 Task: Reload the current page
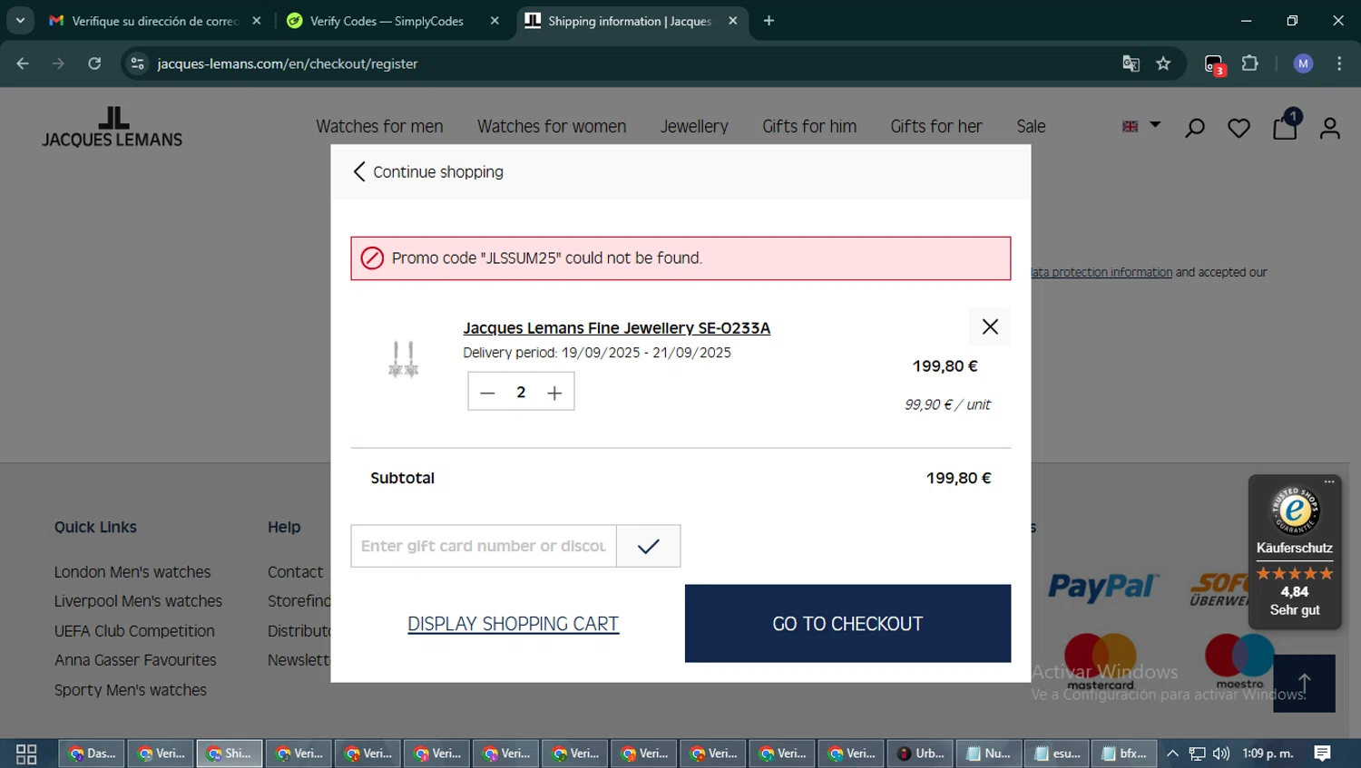point(94,63)
